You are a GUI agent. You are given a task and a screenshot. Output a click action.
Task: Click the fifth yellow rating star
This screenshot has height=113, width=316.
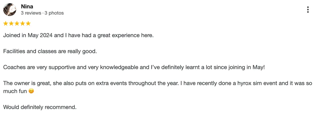click(28, 24)
